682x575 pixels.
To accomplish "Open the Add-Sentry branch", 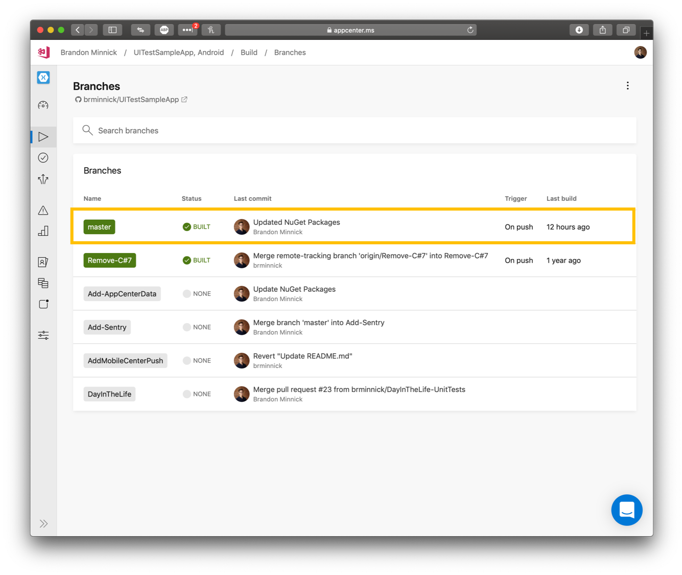I will point(107,327).
